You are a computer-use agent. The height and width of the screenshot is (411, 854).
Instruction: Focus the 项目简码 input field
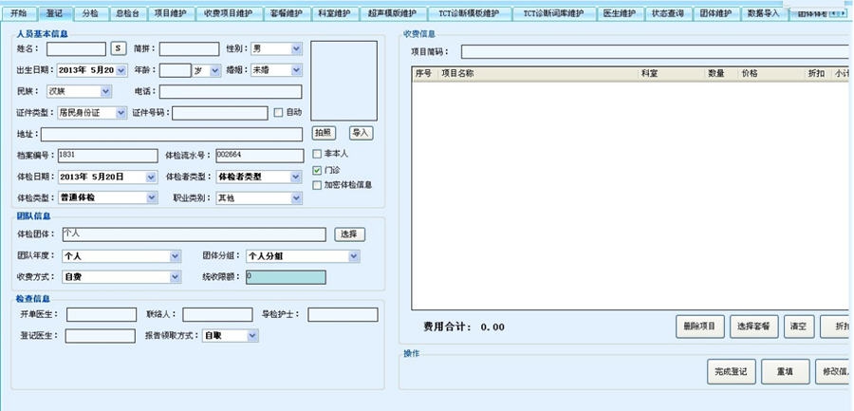[655, 52]
